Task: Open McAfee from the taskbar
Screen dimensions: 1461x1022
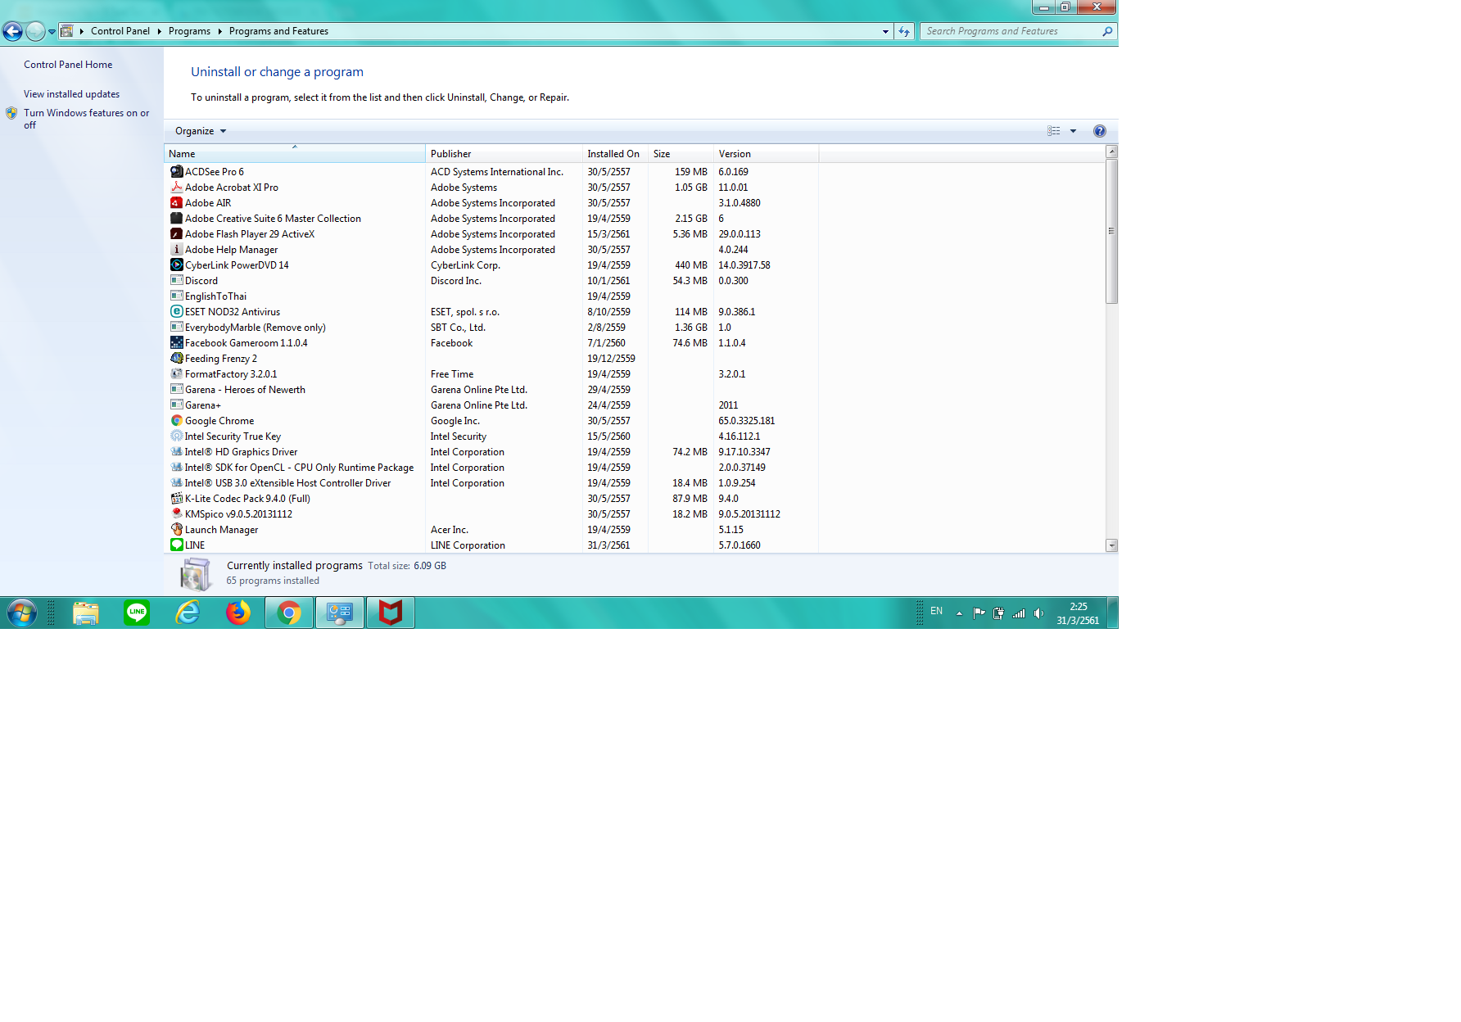Action: [391, 613]
